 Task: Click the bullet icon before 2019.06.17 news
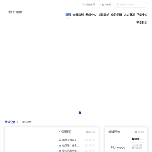coord(60,151)
